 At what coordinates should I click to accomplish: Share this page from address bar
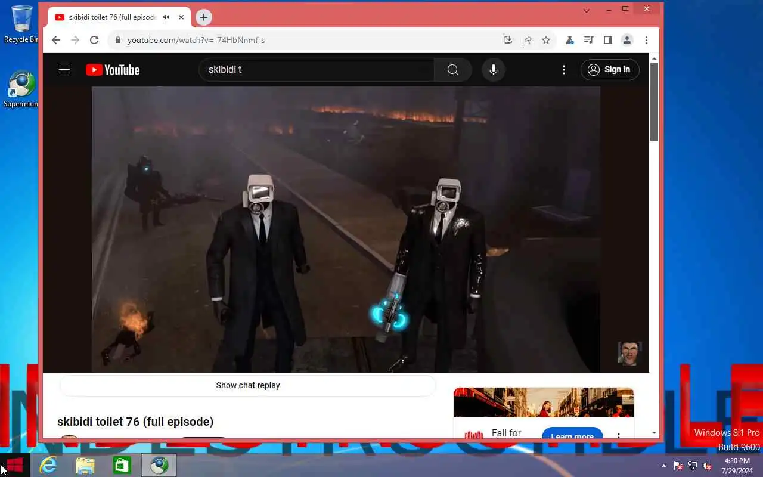[x=527, y=40]
